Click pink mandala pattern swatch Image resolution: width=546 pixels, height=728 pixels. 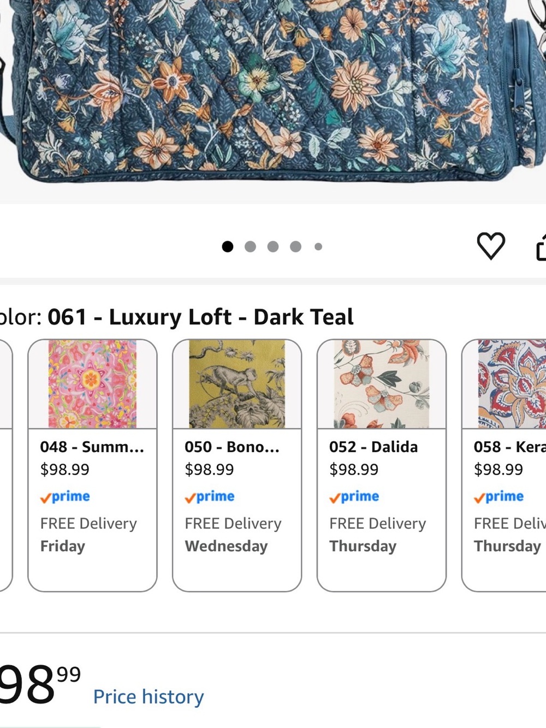[92, 384]
